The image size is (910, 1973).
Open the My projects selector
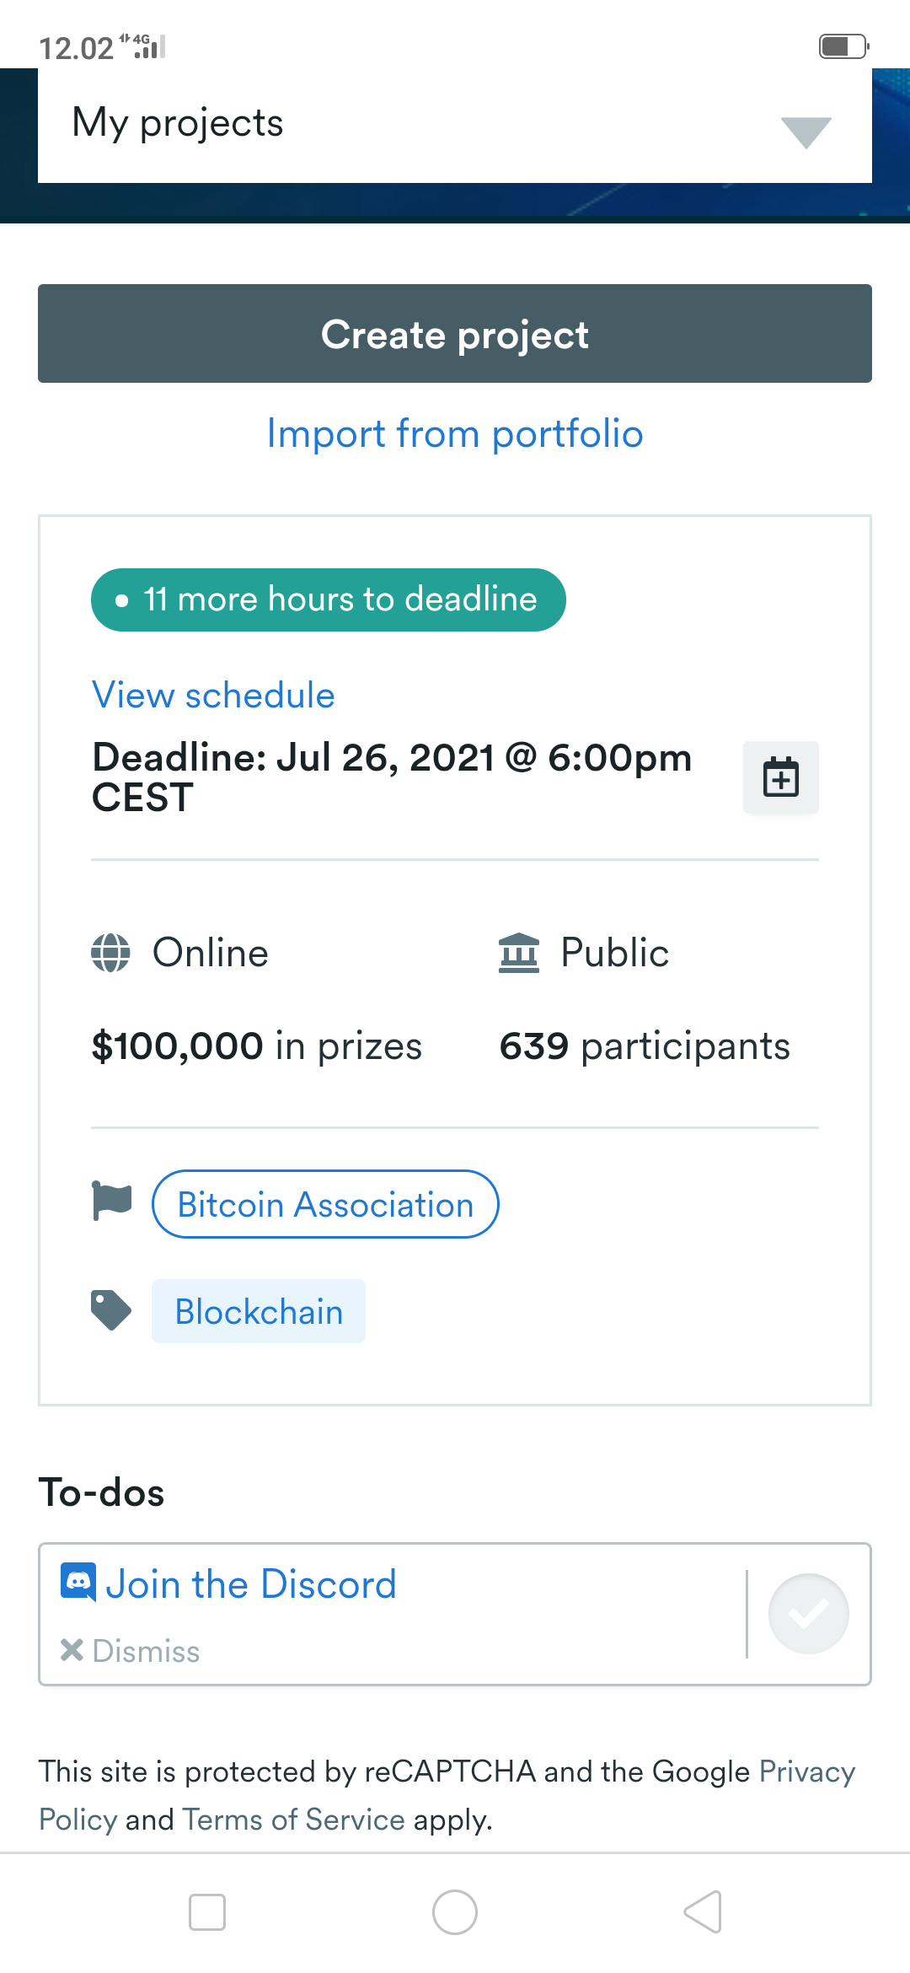[x=421, y=124]
